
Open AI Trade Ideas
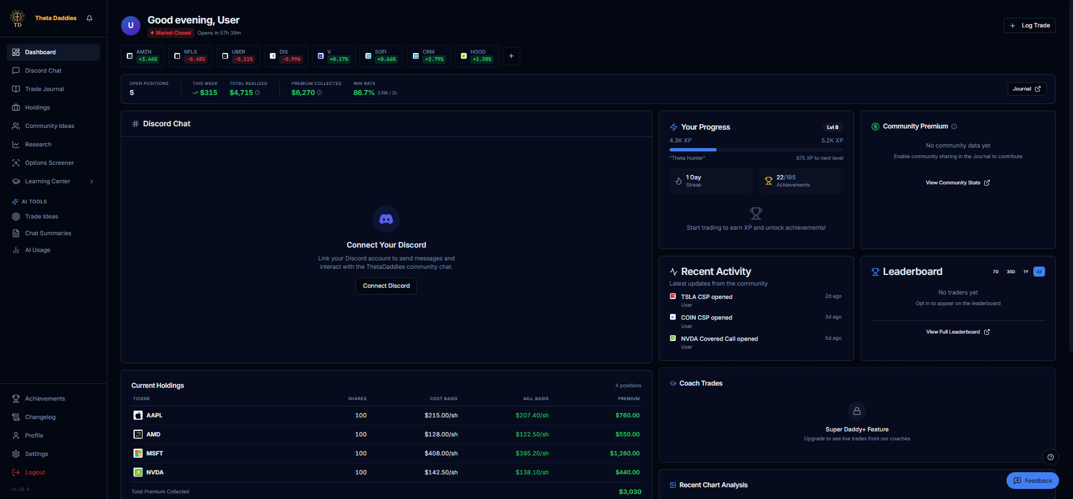54,217
